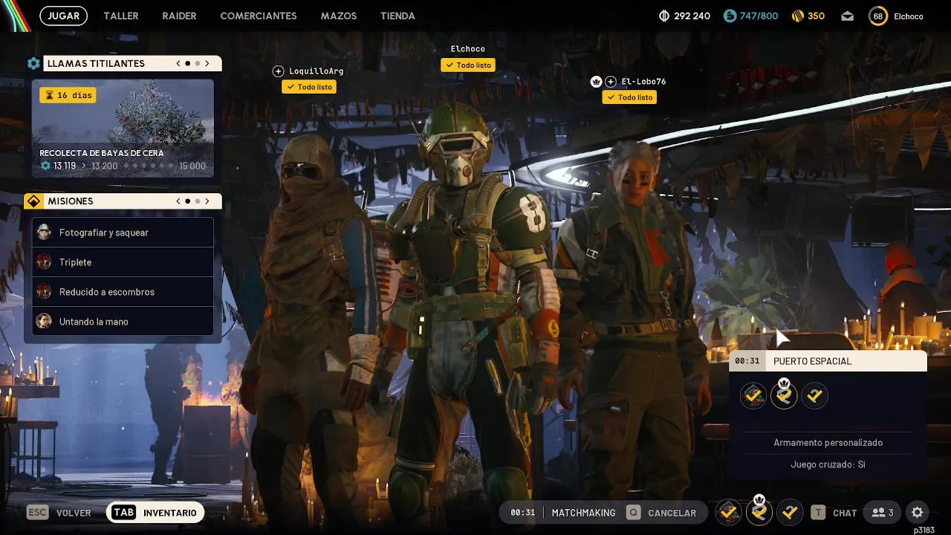The width and height of the screenshot is (951, 535).
Task: Toggle Todo listo status under El-Lobo76
Action: click(x=629, y=97)
